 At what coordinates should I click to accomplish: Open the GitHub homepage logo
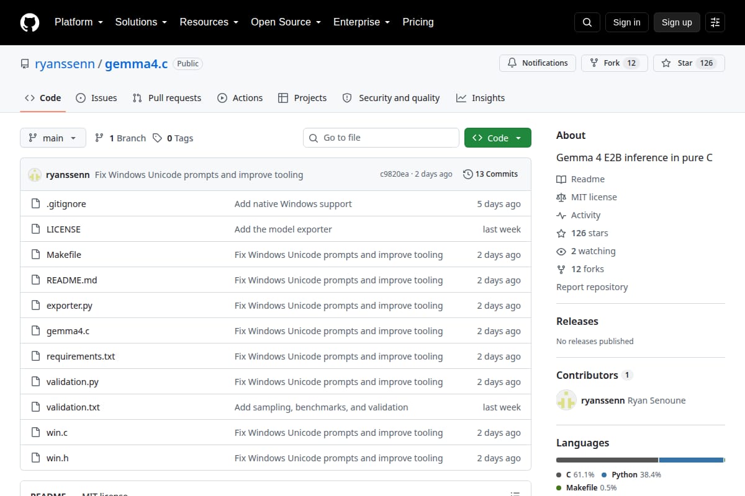pos(30,22)
